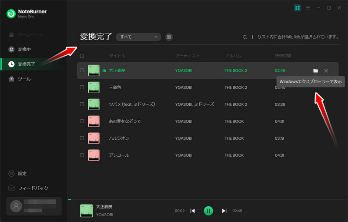Select the あの夢をなぞって title
348x222 pixels.
[x=125, y=121]
